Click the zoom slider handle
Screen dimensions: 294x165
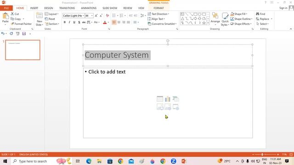click(262, 154)
